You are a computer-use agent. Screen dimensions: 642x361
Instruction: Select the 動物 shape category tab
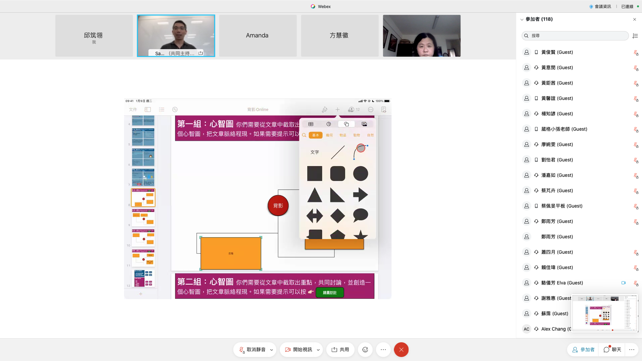[x=356, y=135]
